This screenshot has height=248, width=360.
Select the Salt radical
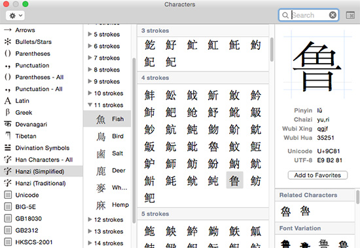coord(107,154)
